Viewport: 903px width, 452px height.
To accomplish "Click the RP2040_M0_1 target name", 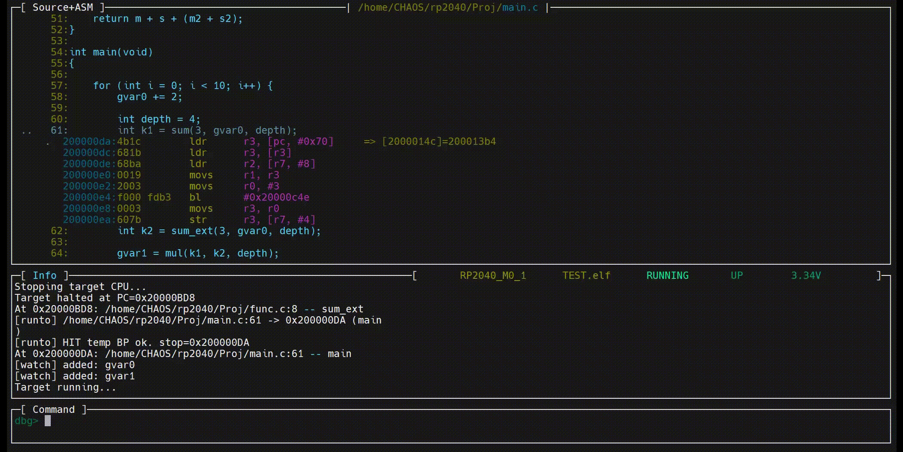I will click(493, 275).
